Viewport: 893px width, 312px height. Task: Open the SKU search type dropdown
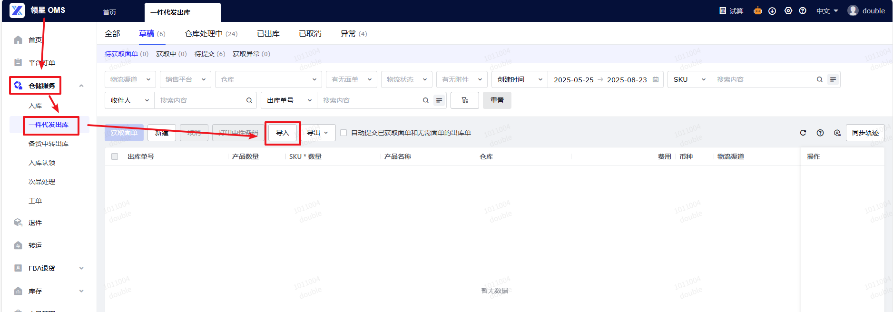(x=689, y=79)
